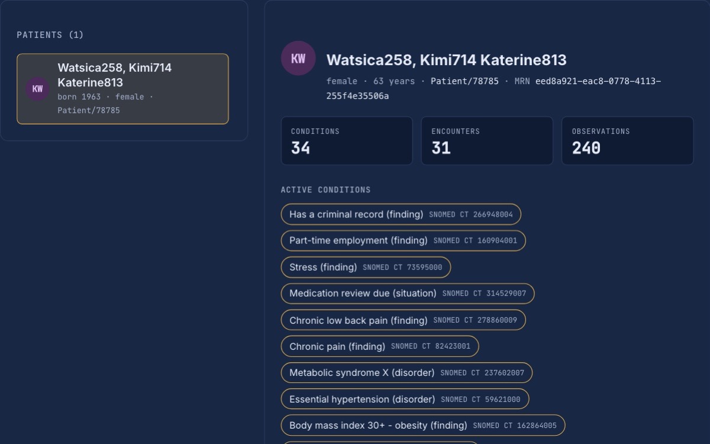Open the Encounters 31 stat card
This screenshot has width=710, height=444.
487,141
